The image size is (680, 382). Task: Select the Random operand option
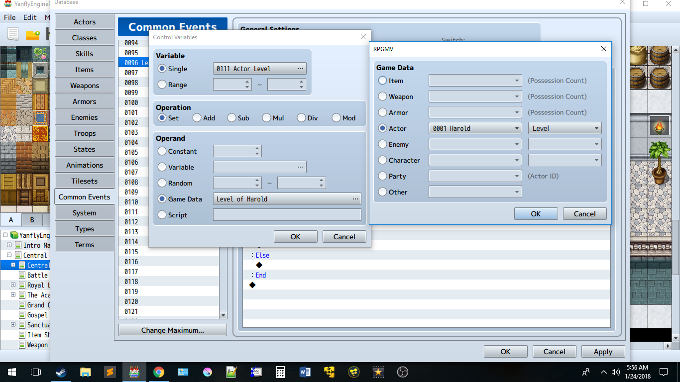point(162,183)
